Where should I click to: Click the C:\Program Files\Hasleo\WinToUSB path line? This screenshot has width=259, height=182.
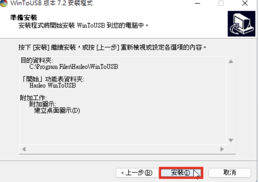[74, 67]
